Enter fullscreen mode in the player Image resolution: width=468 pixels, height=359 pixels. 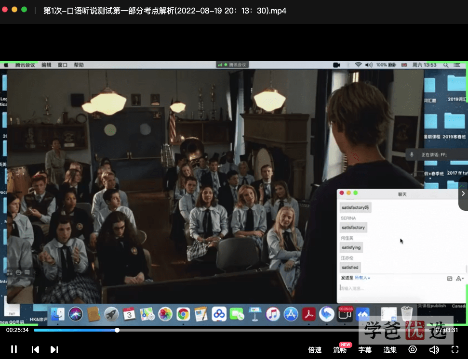click(455, 349)
